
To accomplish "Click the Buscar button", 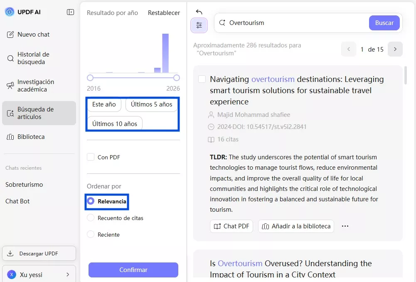I will click(384, 23).
